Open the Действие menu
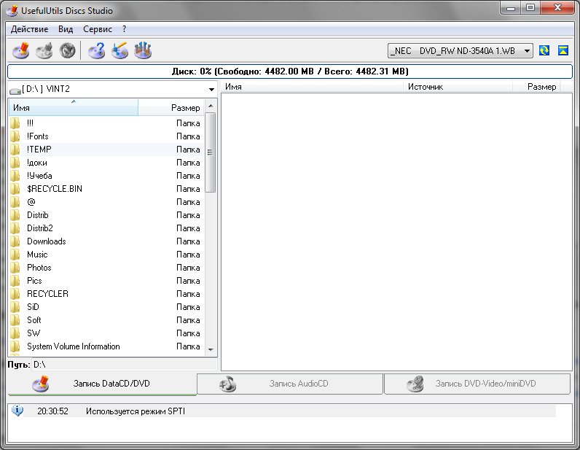Image resolution: width=580 pixels, height=450 pixels. click(x=29, y=29)
